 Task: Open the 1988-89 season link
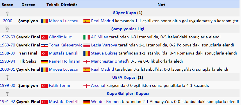[x=8, y=53]
